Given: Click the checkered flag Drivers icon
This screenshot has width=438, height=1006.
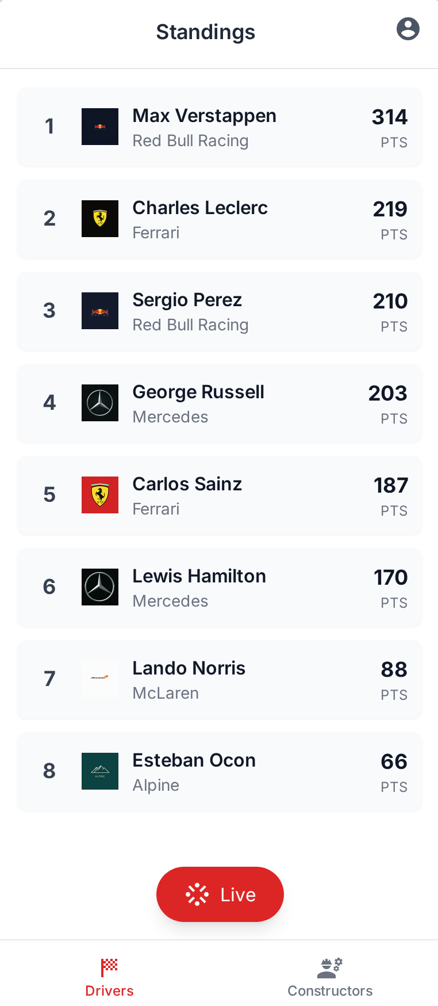Looking at the screenshot, I should pyautogui.click(x=109, y=967).
